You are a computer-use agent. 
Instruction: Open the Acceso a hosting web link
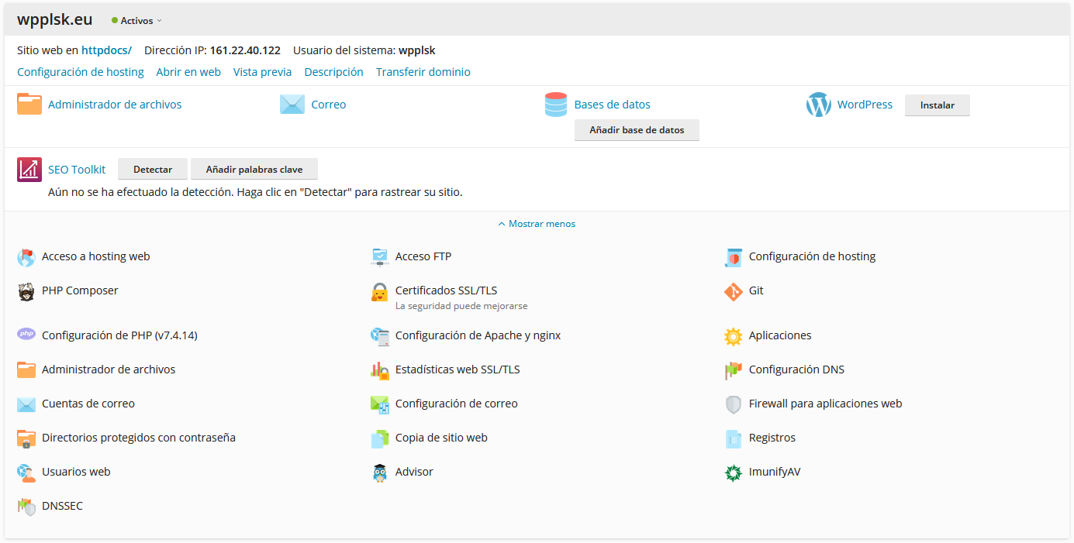coord(96,256)
